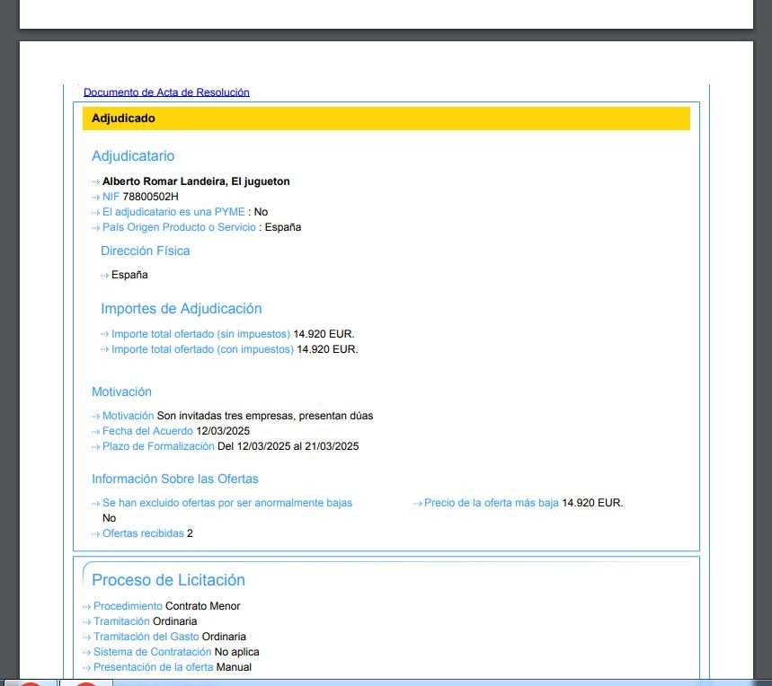Click the Adjudicatario section heading

click(133, 156)
